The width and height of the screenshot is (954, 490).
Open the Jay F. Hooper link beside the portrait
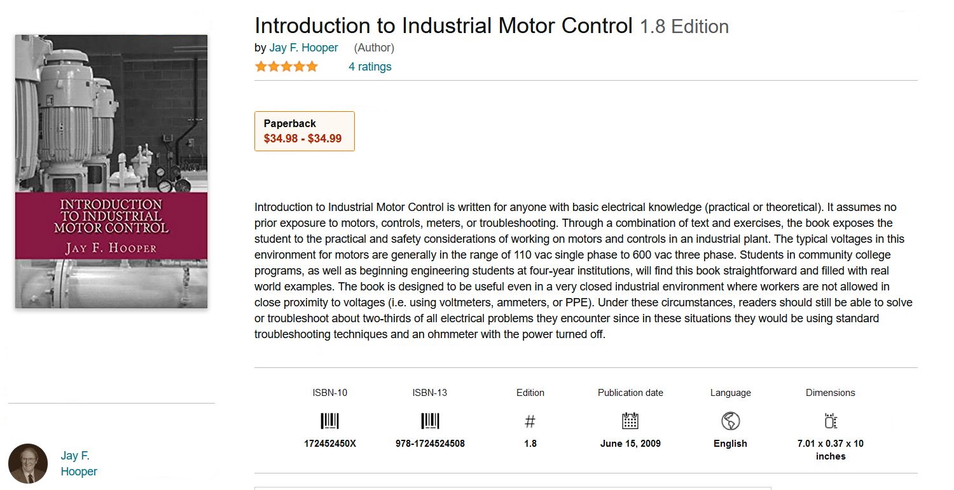click(79, 463)
